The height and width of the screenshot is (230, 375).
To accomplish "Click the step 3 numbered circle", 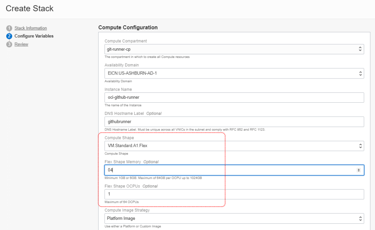I will [9, 44].
